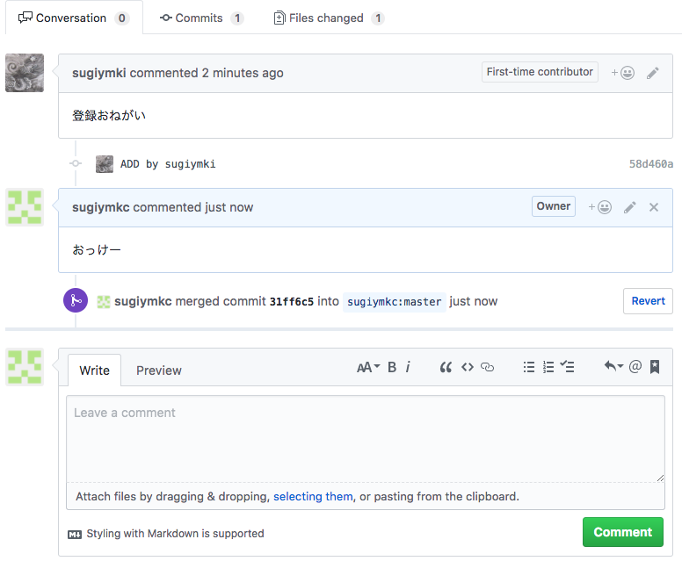The height and width of the screenshot is (561, 682).
Task: Insert code with the code icon
Action: tap(468, 368)
